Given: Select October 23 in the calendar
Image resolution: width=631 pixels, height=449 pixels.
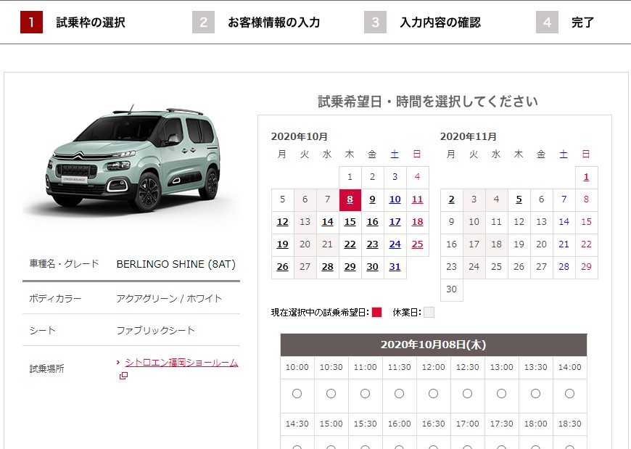Looking at the screenshot, I should (372, 244).
